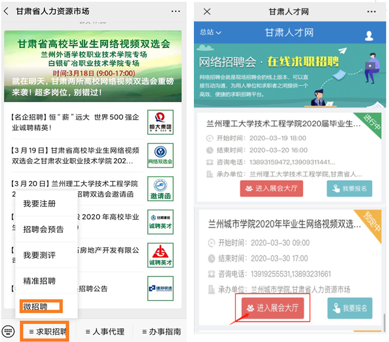
Task: Click 我要报名 for 兰州理工大学 fair
Action: (349, 189)
